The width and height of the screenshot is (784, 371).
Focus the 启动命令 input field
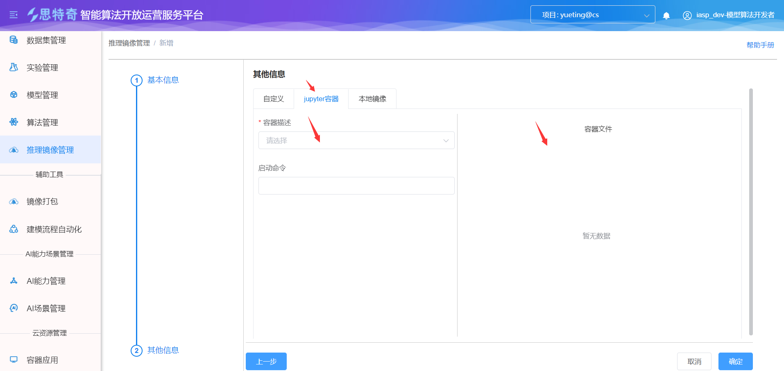click(356, 185)
